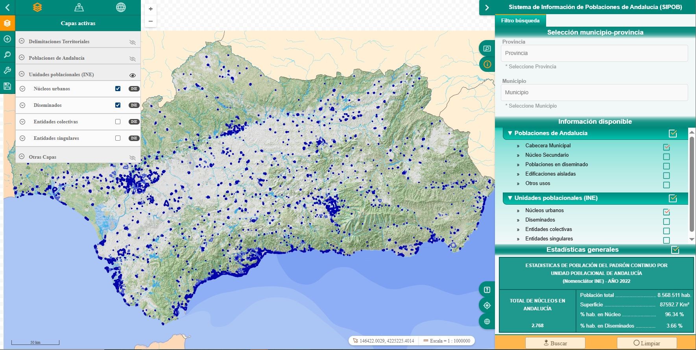Click the save floppy disk icon
The height and width of the screenshot is (350, 696).
coord(7,86)
